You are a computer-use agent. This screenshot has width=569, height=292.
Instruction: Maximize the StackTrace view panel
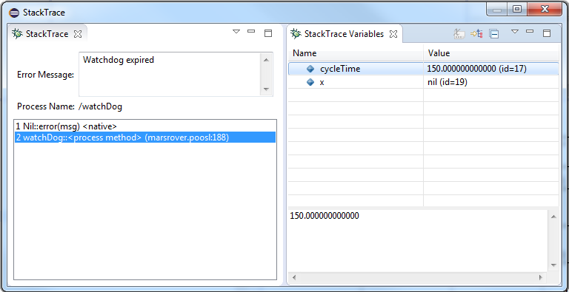click(x=267, y=33)
